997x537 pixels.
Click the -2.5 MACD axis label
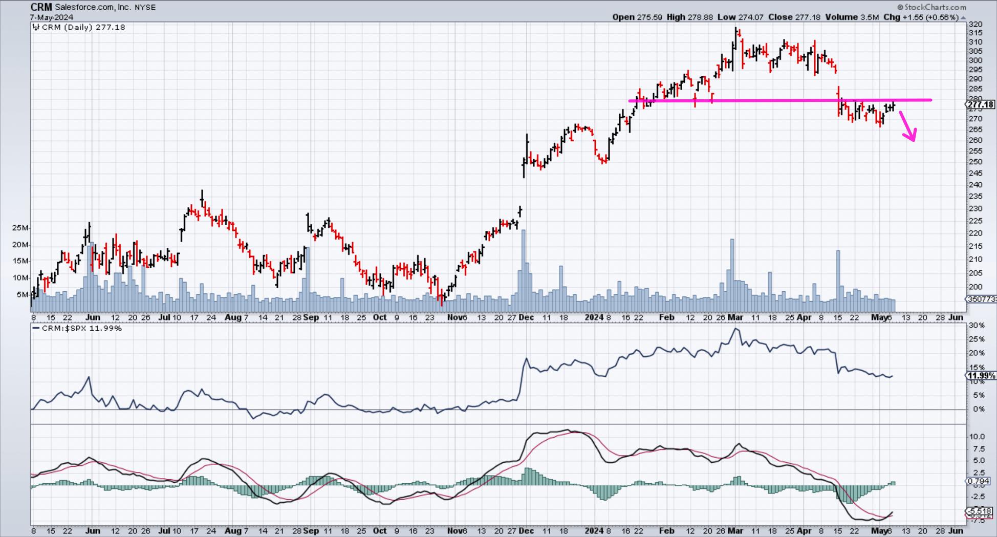977,496
